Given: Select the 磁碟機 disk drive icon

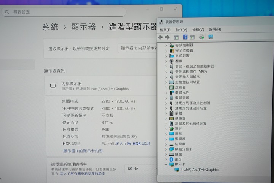Looking at the screenshot, I should pyautogui.click(x=171, y=145).
